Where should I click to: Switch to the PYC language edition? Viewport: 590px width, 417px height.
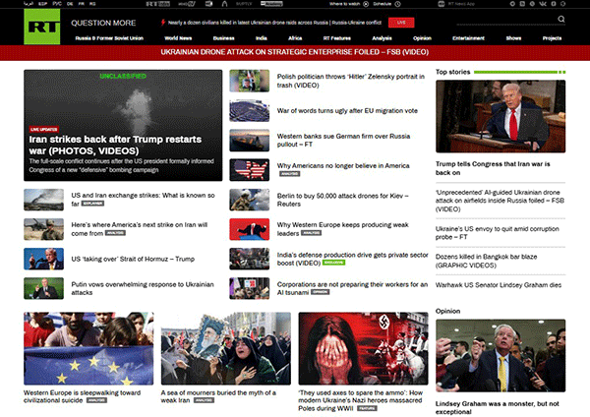click(57, 4)
